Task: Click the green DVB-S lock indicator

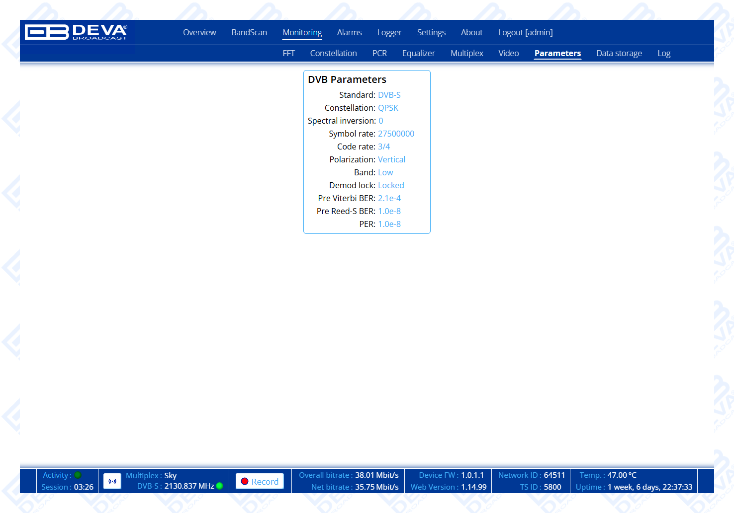Action: click(x=219, y=486)
